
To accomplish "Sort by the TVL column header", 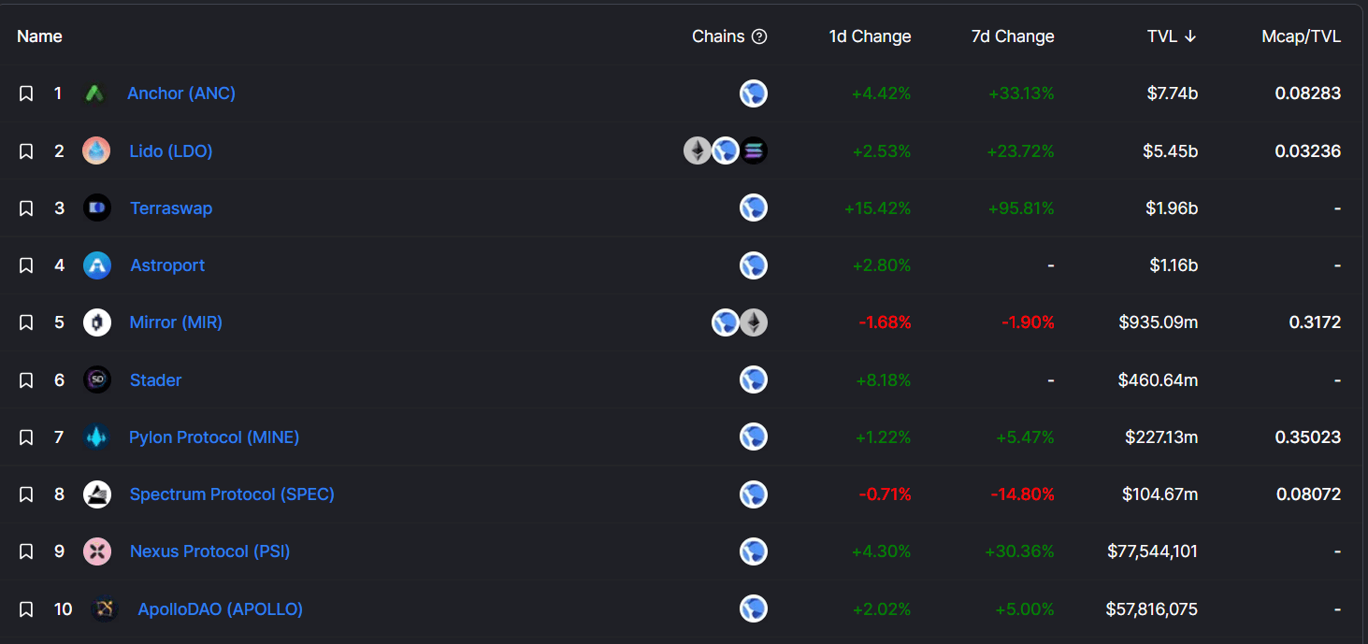I will click(1171, 36).
